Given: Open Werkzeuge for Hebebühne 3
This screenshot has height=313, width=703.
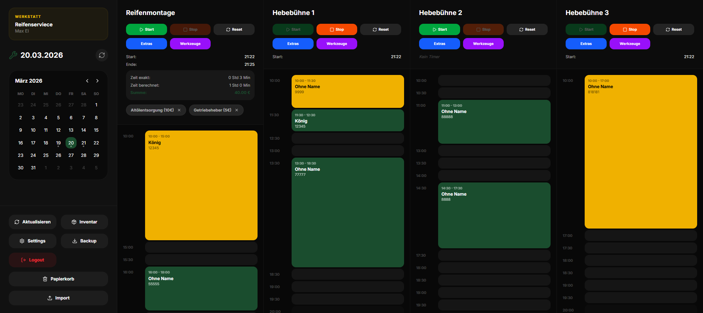Looking at the screenshot, I should click(x=629, y=44).
